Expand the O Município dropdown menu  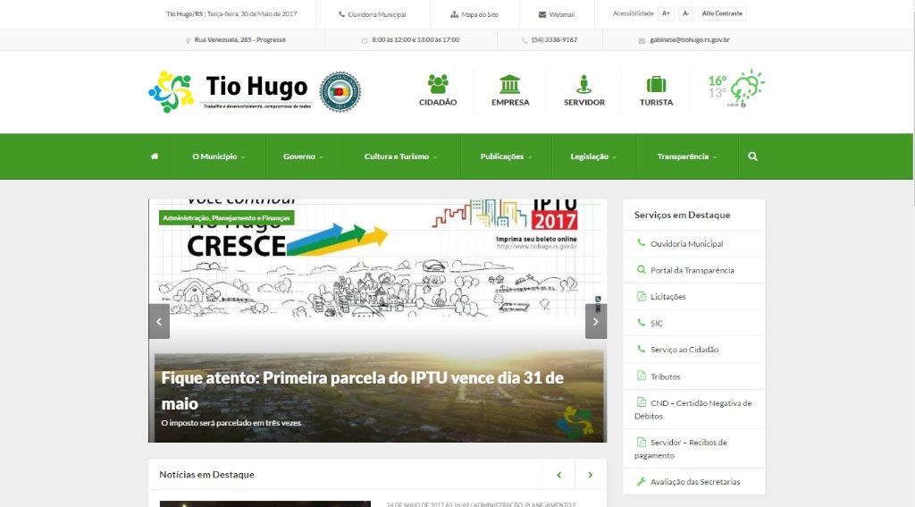[x=218, y=156]
